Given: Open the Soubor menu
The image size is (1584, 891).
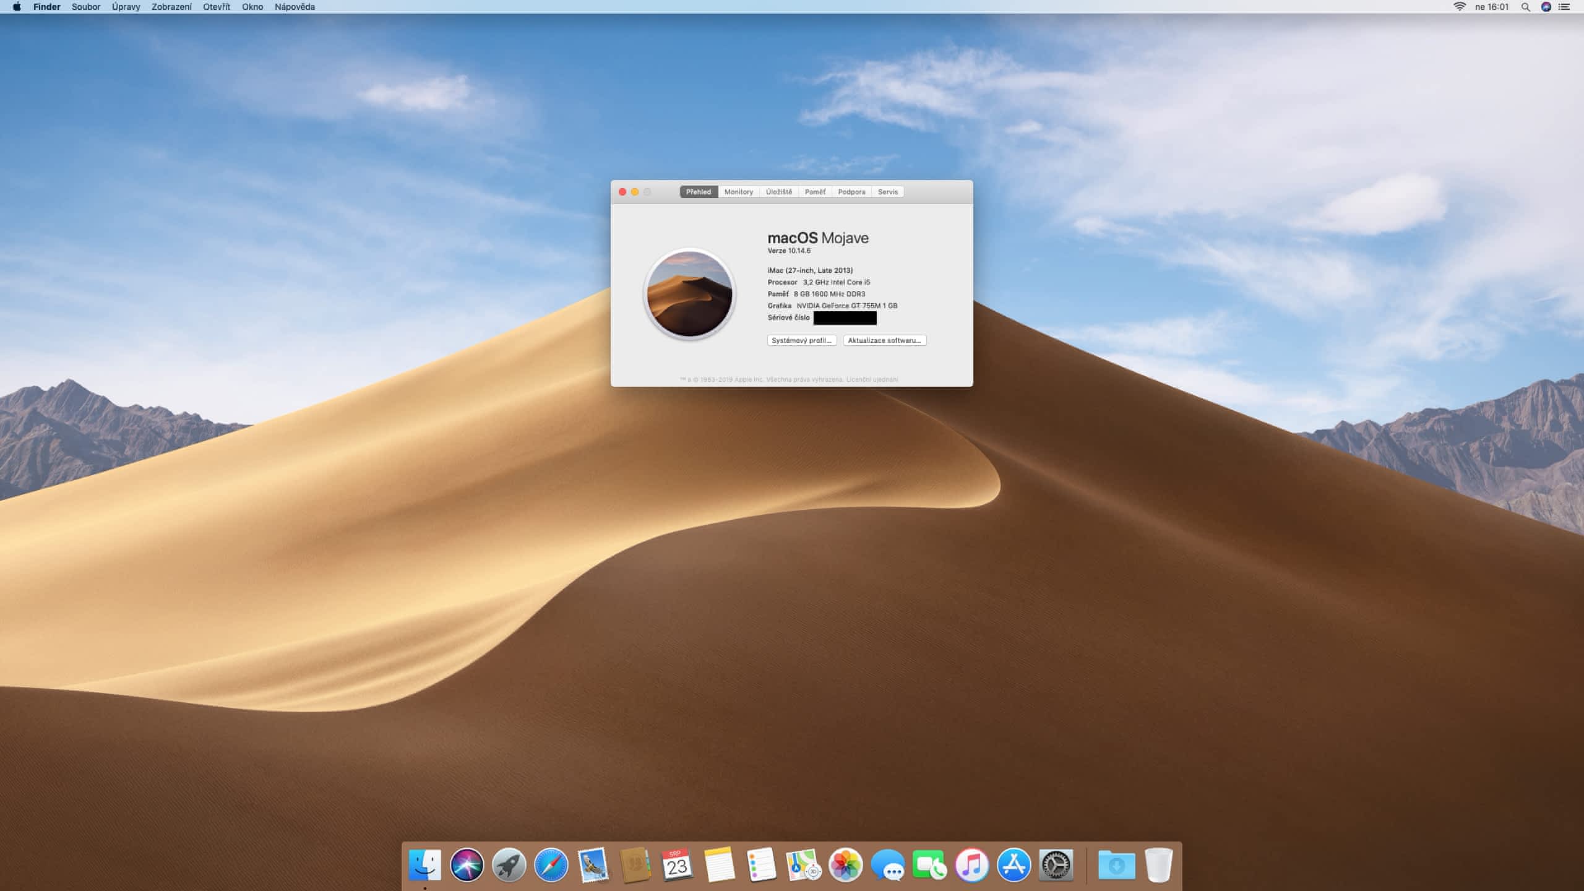Looking at the screenshot, I should pos(86,7).
